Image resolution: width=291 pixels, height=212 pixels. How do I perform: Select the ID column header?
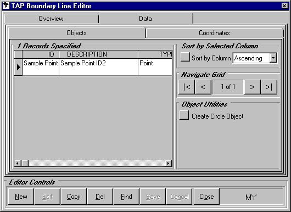pyautogui.click(x=41, y=54)
